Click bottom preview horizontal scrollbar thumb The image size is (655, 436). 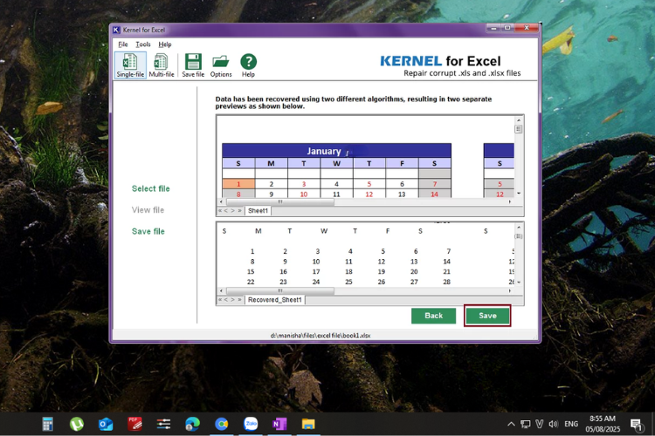279,290
